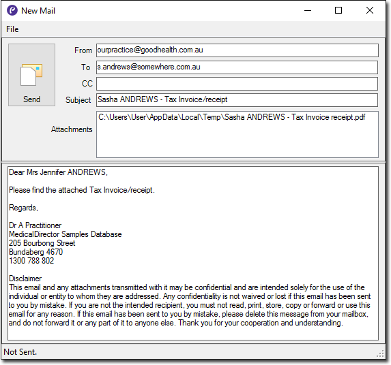Image resolution: width=391 pixels, height=365 pixels.
Task: Click the Disclaimer heading in message body
Action: pyautogui.click(x=25, y=279)
